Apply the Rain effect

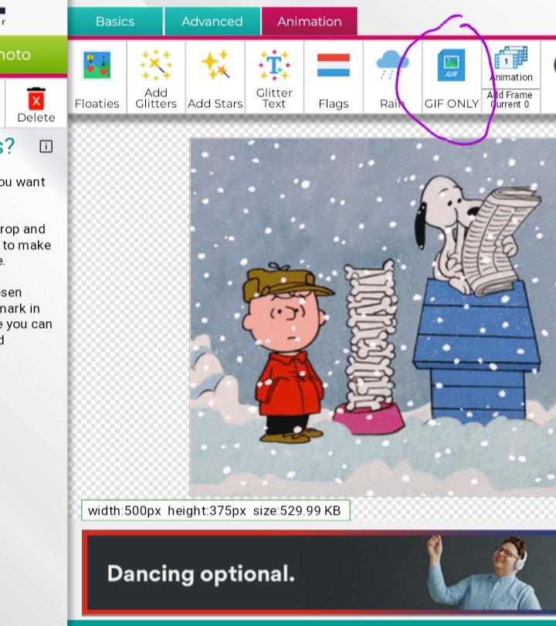click(392, 77)
